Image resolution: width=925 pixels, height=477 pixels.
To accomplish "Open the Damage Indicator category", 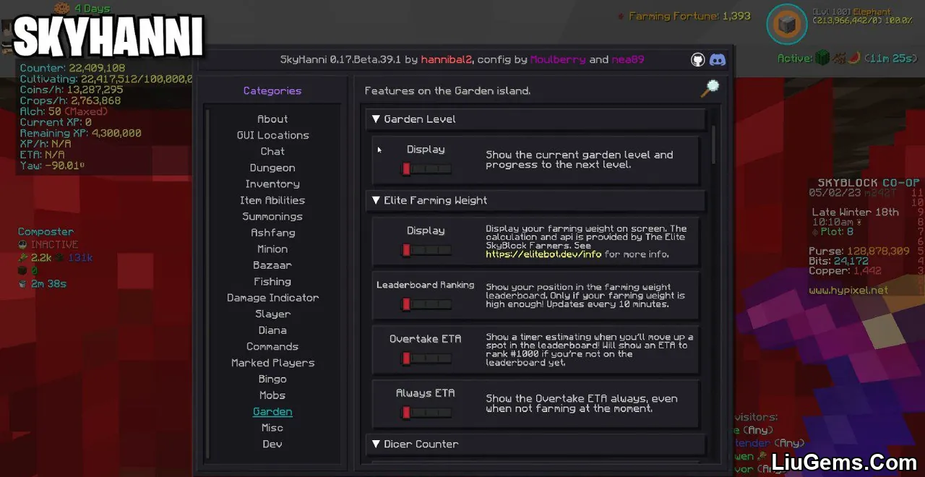I will [x=272, y=298].
